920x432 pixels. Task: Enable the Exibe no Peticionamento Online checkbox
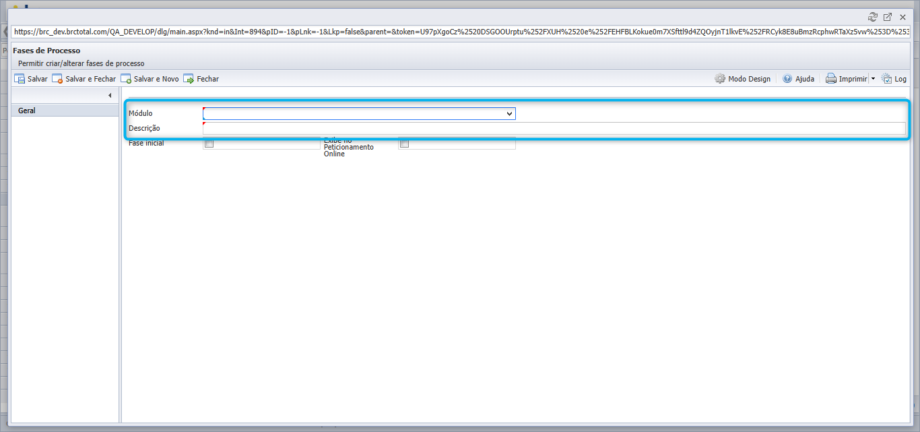[x=404, y=144]
